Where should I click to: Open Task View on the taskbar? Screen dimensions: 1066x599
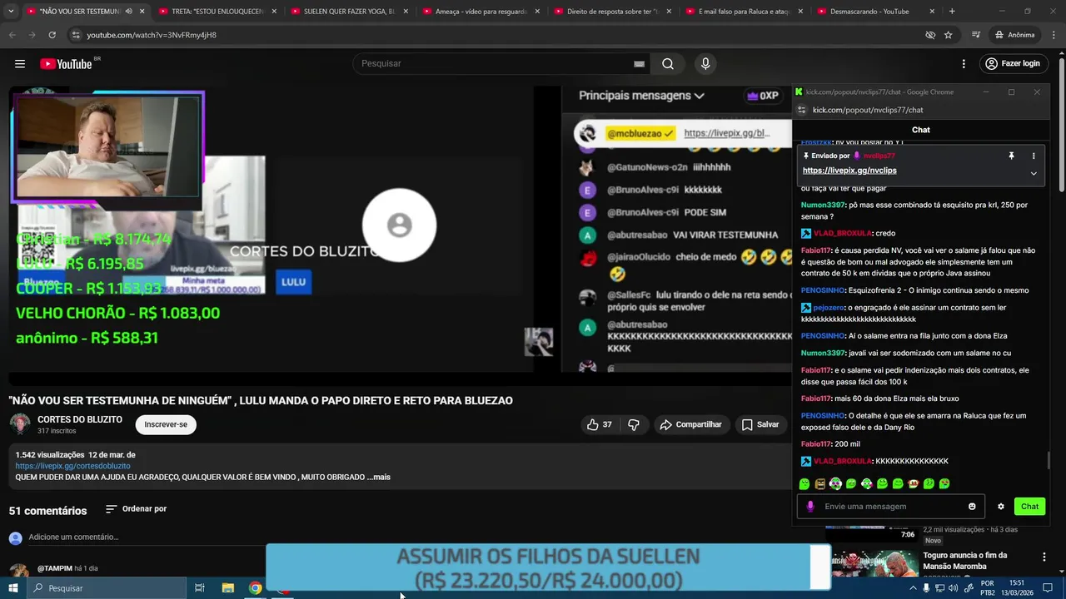[x=200, y=588]
